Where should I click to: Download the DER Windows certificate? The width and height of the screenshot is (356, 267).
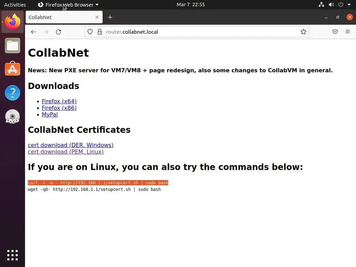71,145
